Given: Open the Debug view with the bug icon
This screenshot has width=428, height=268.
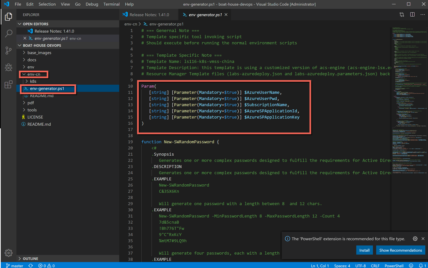Looking at the screenshot, I should click(x=8, y=67).
